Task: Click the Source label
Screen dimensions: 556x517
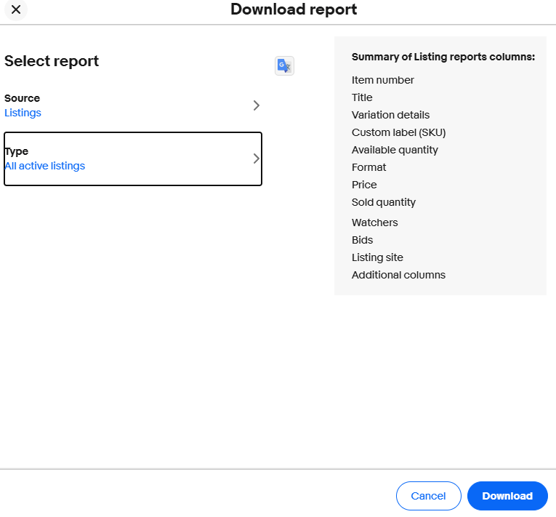Action: click(x=22, y=98)
